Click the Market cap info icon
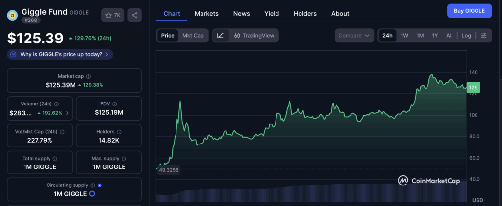This screenshot has height=206, width=502. pos(88,77)
